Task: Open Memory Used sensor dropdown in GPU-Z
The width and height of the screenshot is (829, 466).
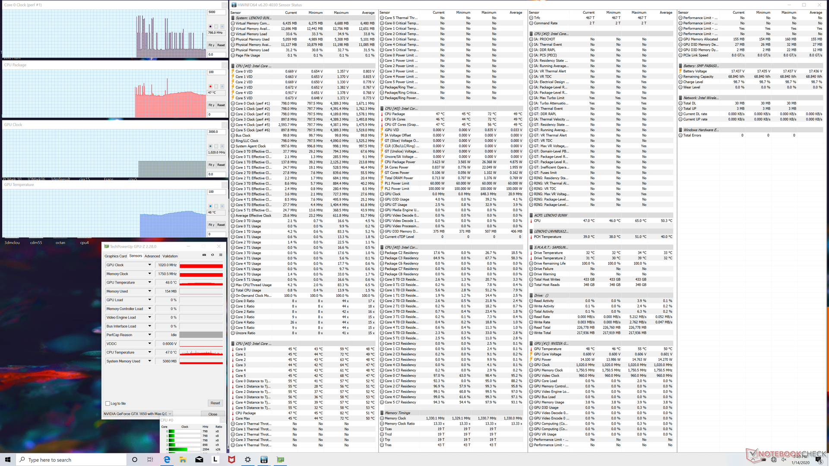Action: point(150,291)
